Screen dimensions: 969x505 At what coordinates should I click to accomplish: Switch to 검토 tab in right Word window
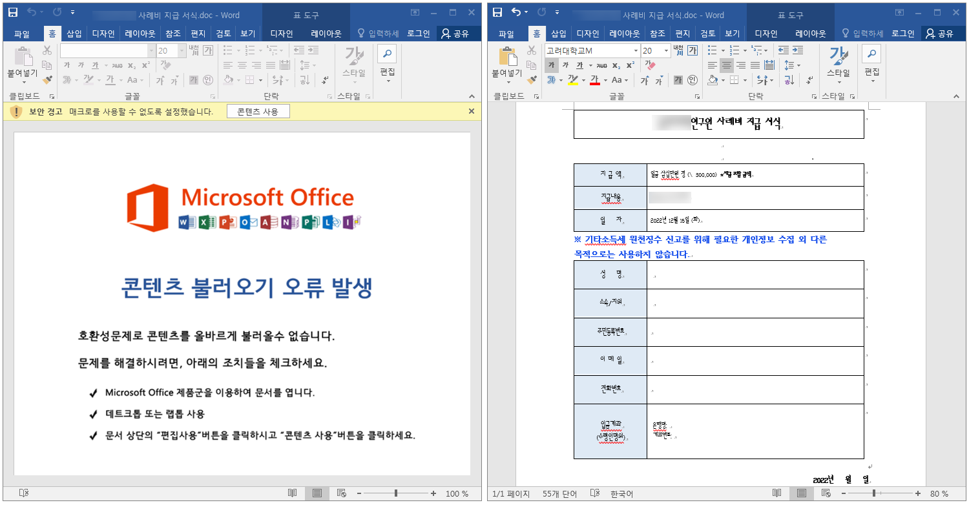[708, 34]
